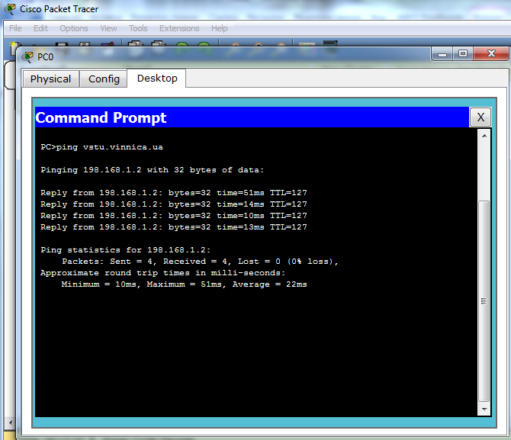Click the 'Packets: Sent = 4' line
The width and height of the screenshot is (511, 440).
pos(200,262)
